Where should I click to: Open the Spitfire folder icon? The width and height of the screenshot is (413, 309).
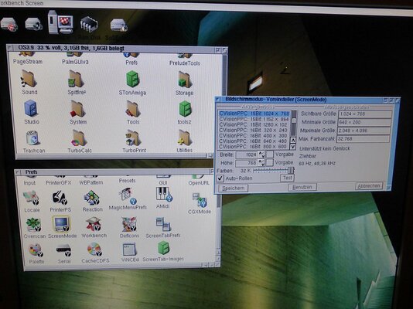coord(76,79)
